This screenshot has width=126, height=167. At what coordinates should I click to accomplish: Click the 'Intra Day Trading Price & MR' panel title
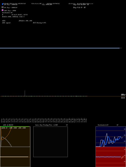[46, 125]
